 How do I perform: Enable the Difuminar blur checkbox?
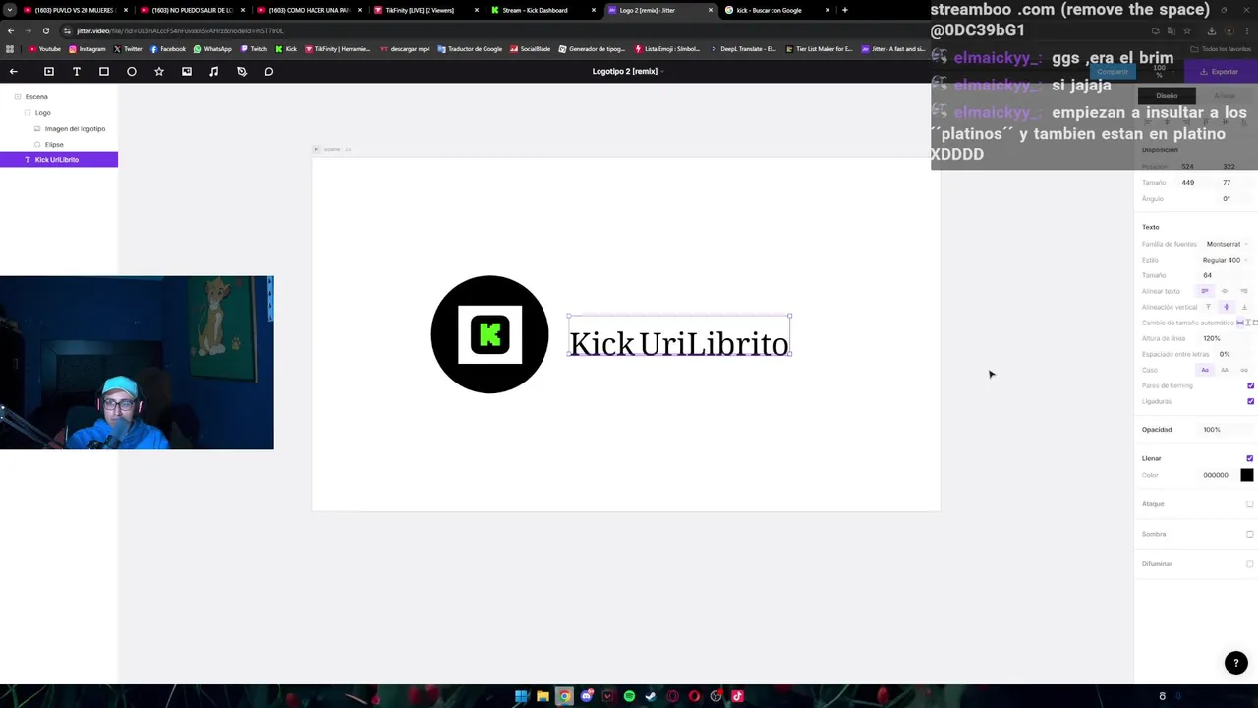coord(1250,564)
